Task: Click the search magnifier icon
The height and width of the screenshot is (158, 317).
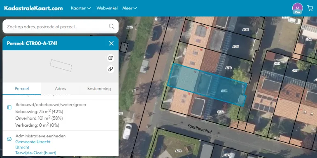Action: 112,26
